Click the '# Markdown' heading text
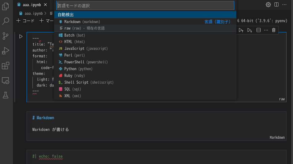 (43, 118)
